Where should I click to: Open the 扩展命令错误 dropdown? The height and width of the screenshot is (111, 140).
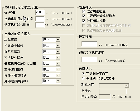(51, 46)
